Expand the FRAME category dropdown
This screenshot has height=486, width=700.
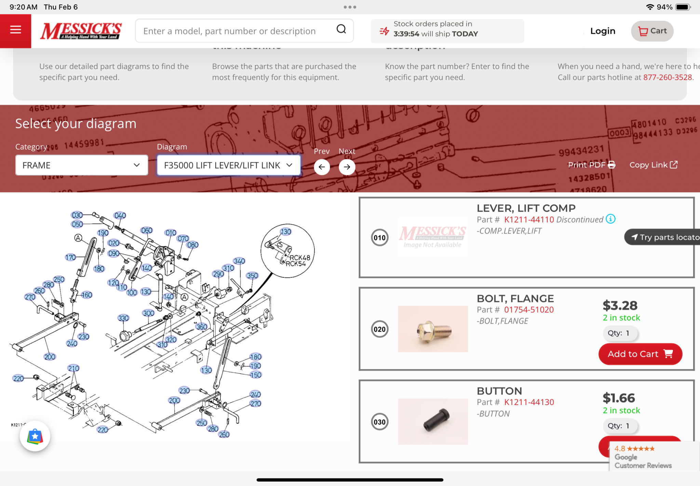[81, 165]
